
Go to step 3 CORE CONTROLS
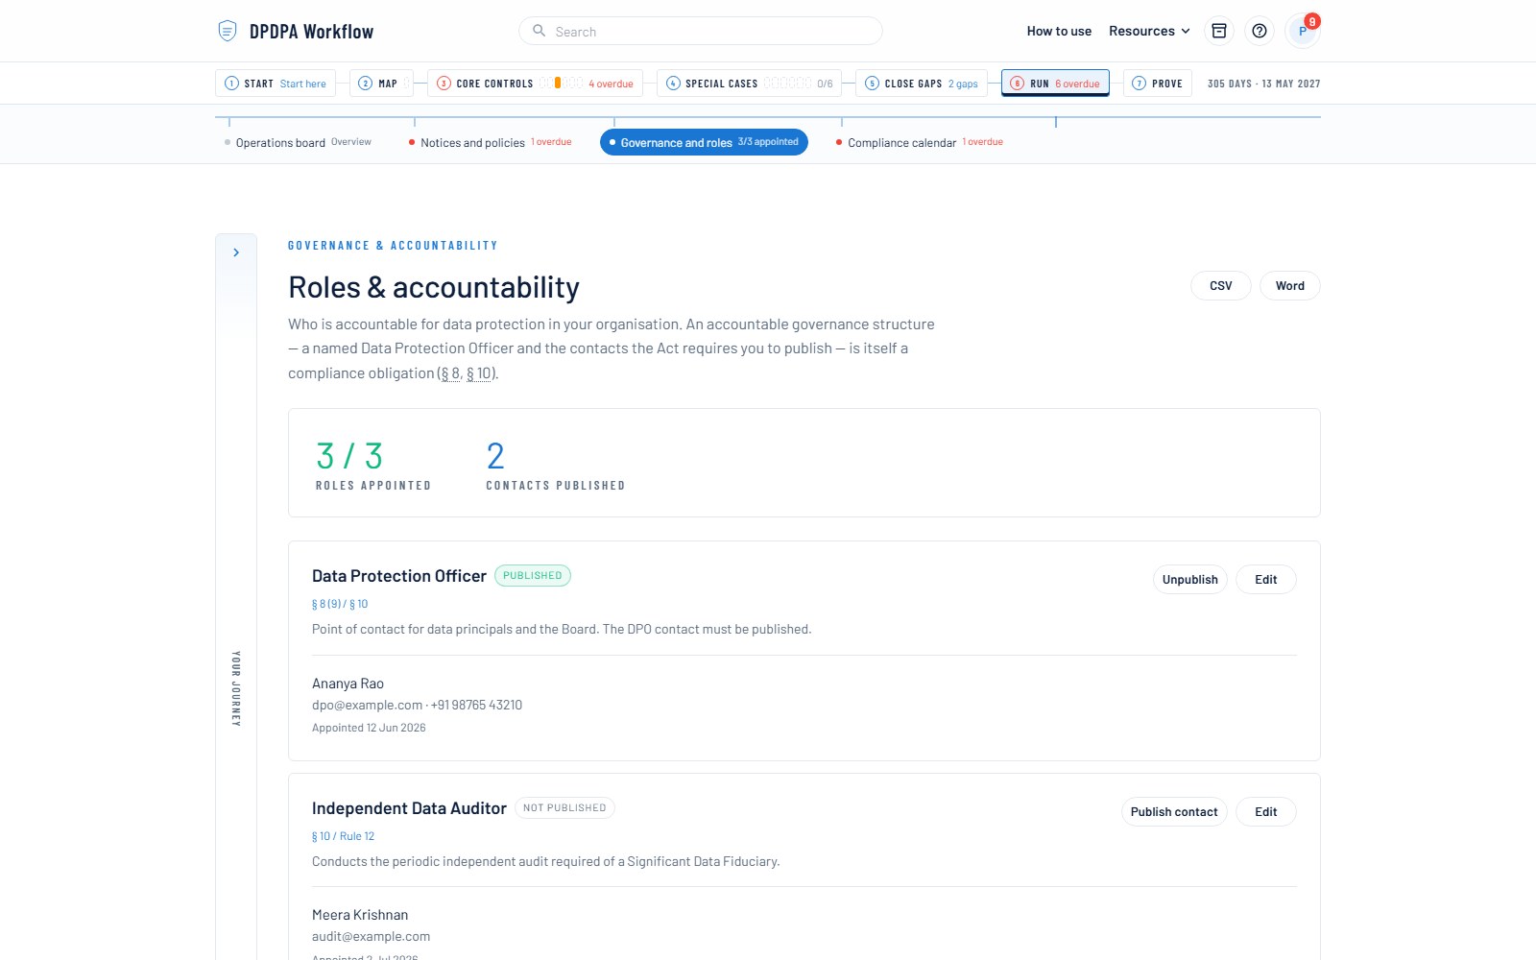pyautogui.click(x=535, y=84)
